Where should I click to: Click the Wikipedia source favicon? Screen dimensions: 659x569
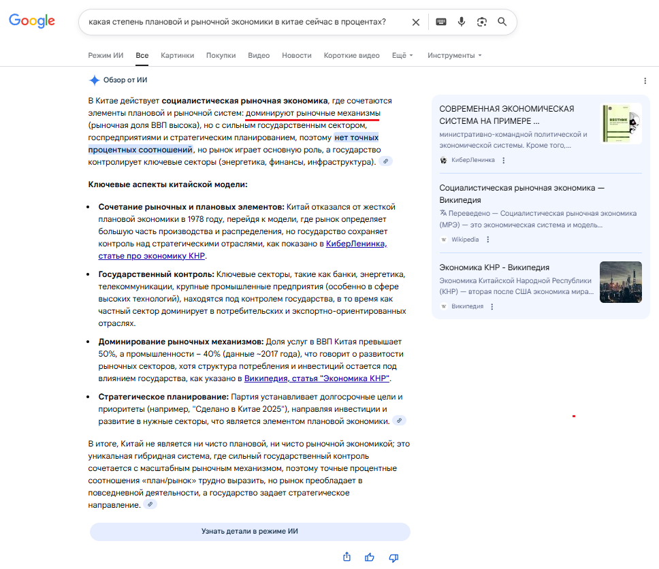(443, 240)
